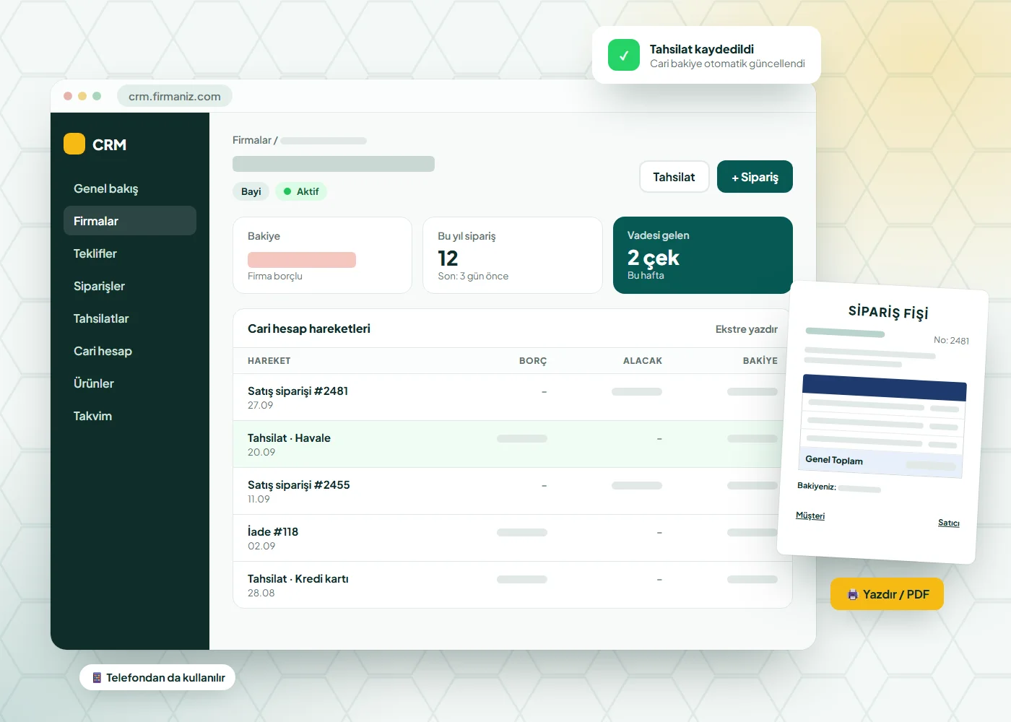This screenshot has height=722, width=1011.
Task: Select row Tahsilat · Kredi kartı
Action: pyautogui.click(x=513, y=585)
